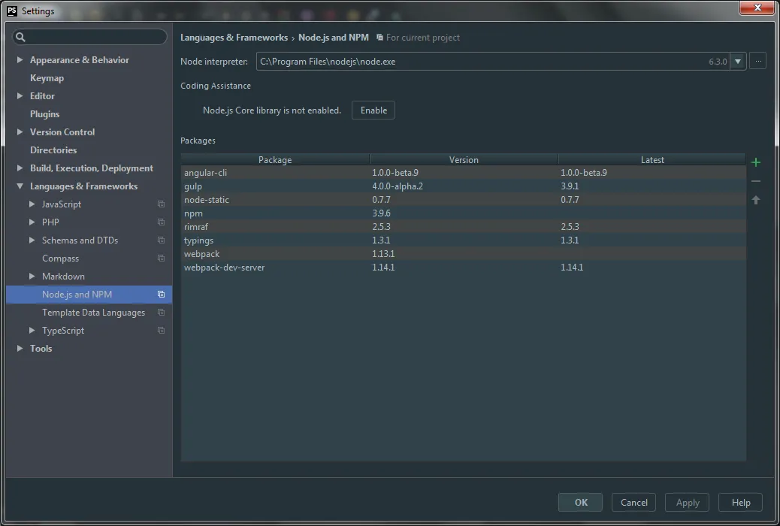Screen dimensions: 780x526
Task: Expand the Editor section
Action: pos(20,95)
